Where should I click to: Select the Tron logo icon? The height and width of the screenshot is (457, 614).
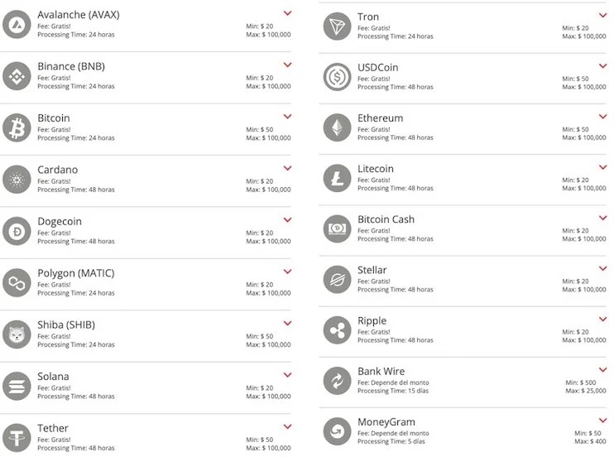pyautogui.click(x=337, y=26)
